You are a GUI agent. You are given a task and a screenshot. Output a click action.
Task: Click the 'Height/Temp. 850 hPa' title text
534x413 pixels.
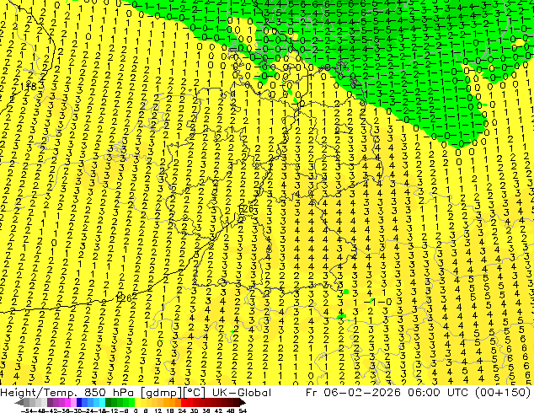pyautogui.click(x=67, y=393)
